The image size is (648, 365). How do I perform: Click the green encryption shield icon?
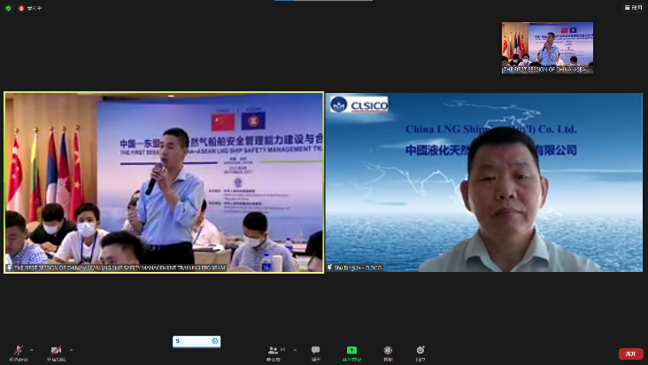click(8, 8)
